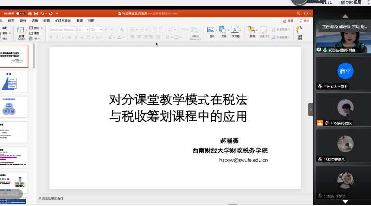Click Switch View (切换视图) in meeting window
The height and width of the screenshot is (206, 371).
click(x=351, y=2)
